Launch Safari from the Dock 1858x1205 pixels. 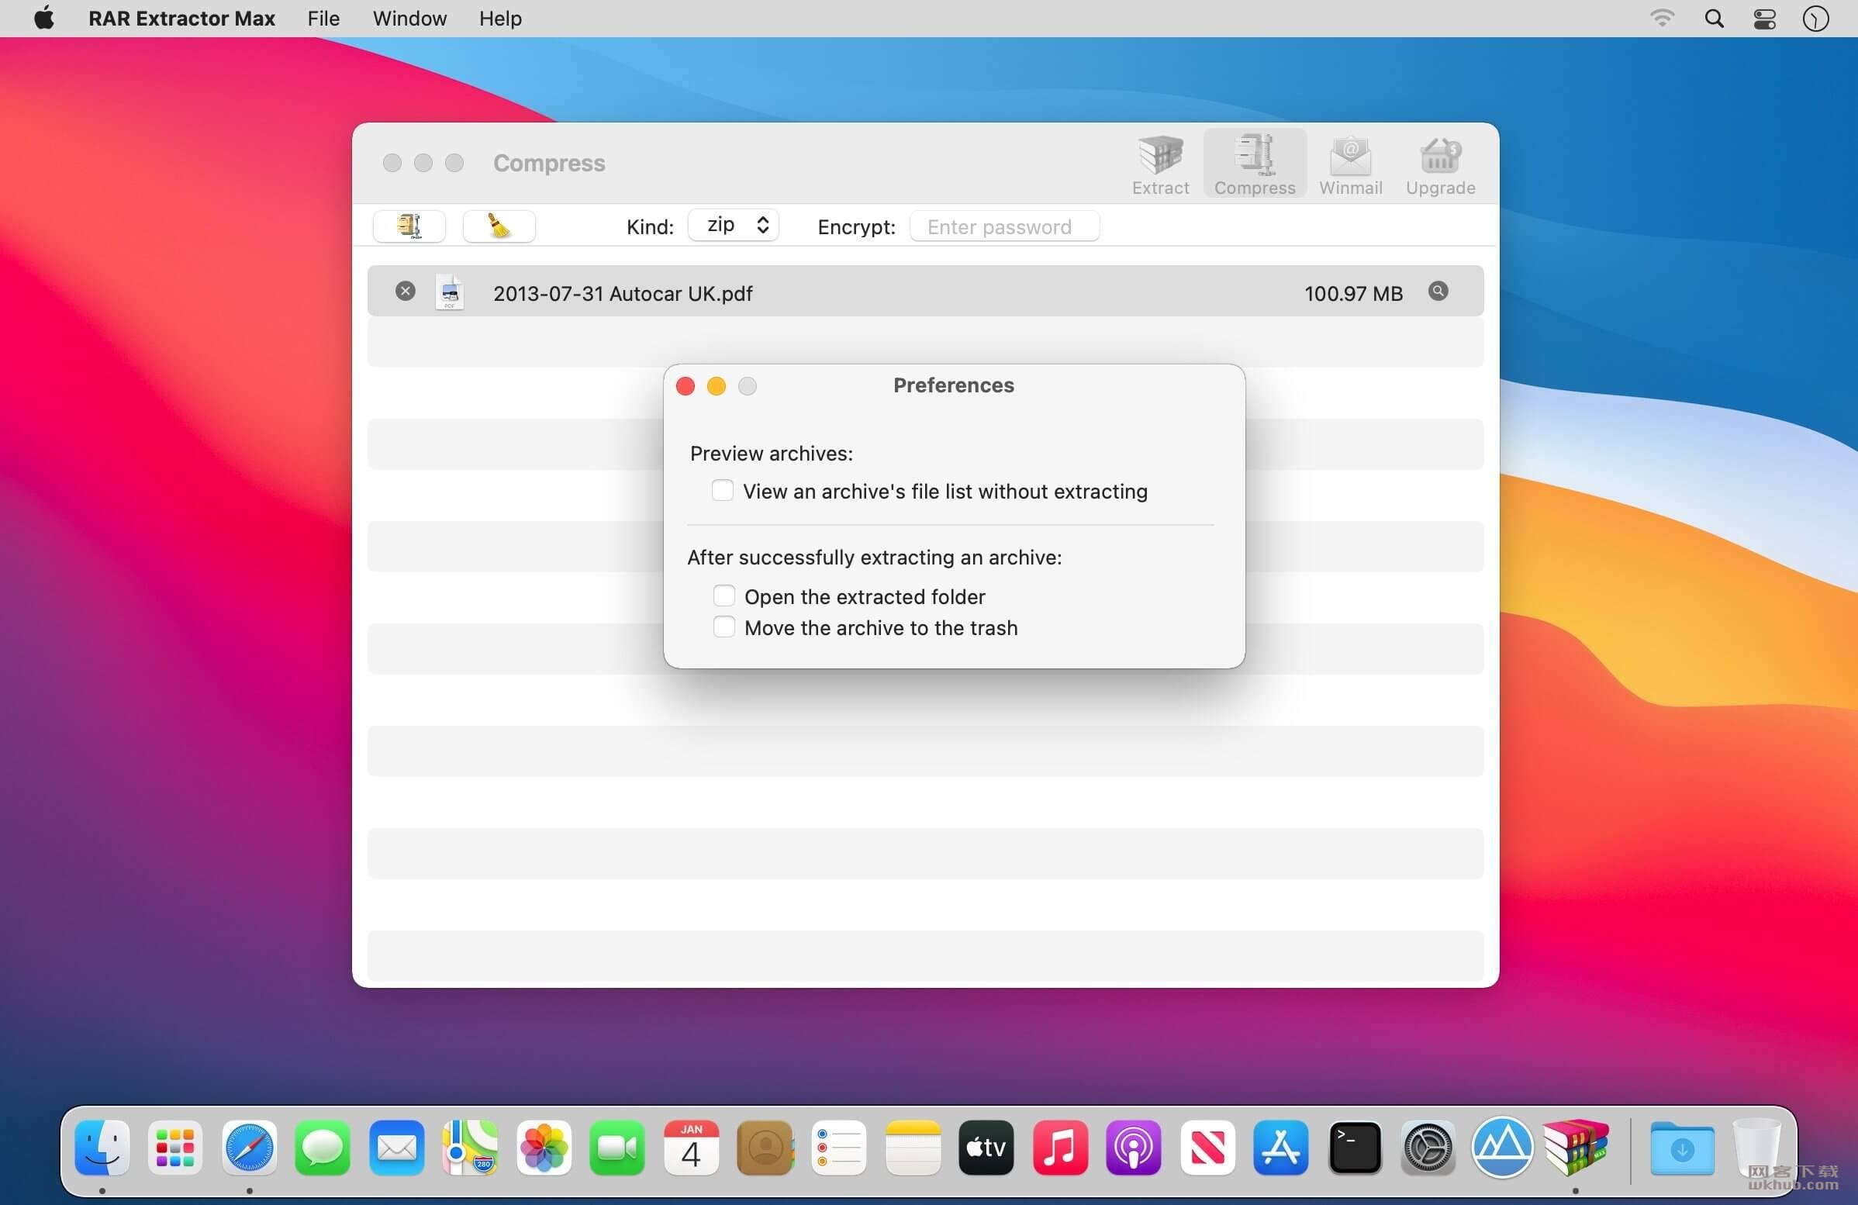click(249, 1147)
